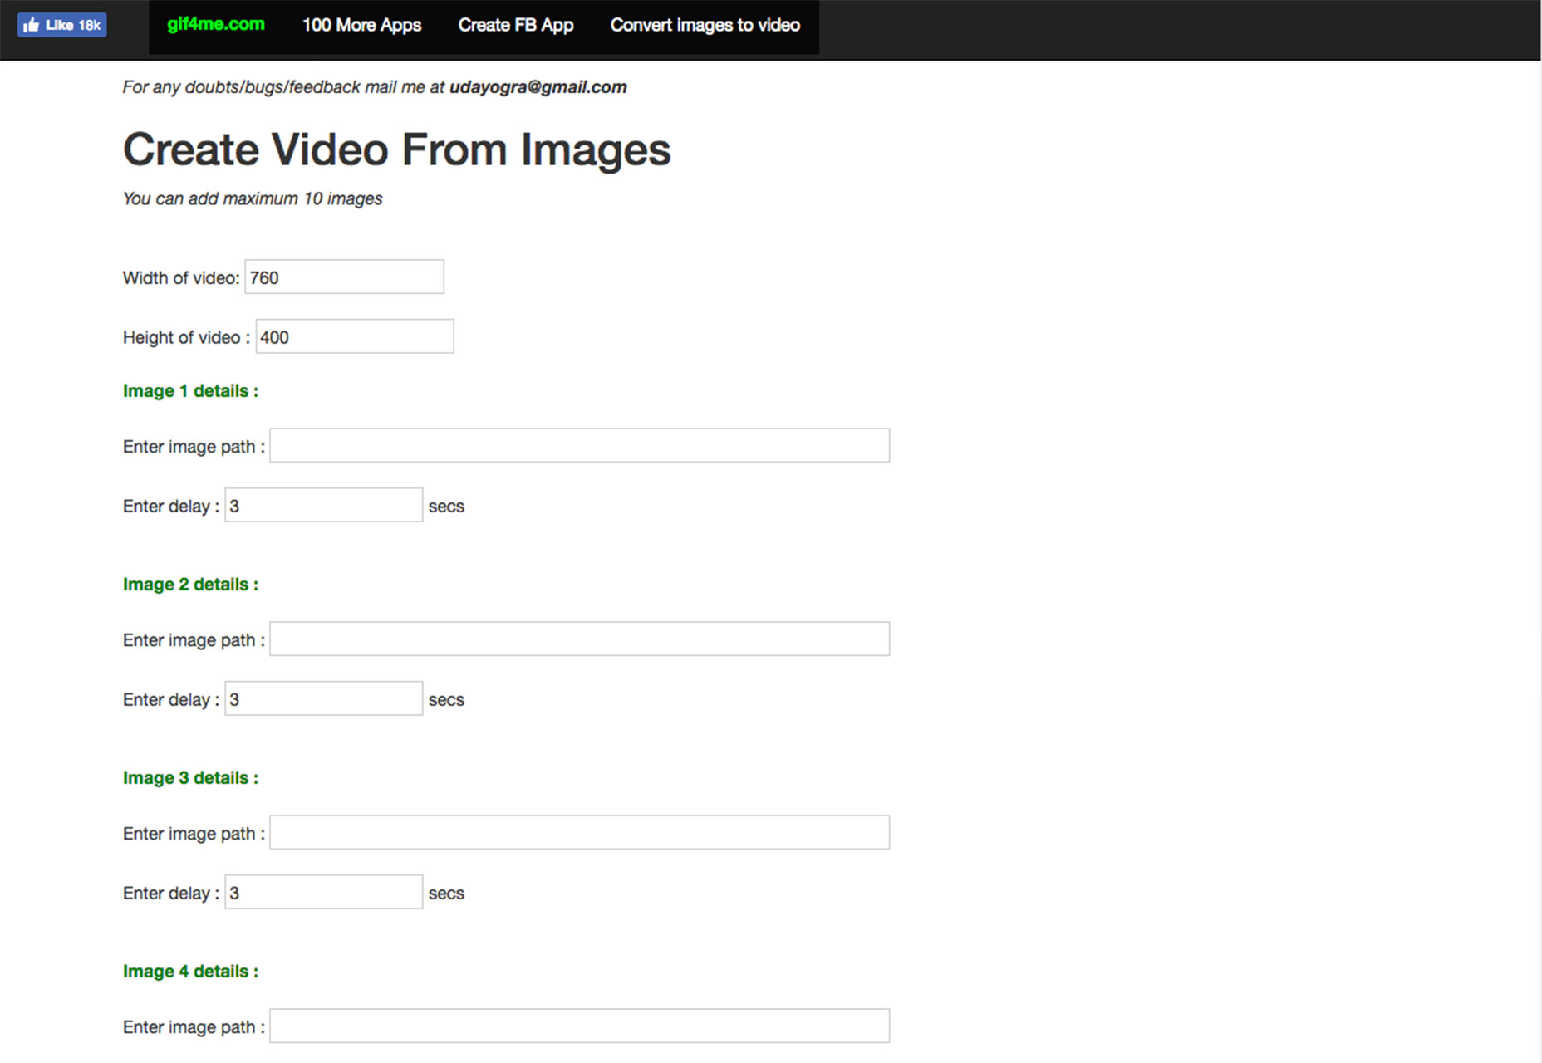Click Image 4 image path field
The image size is (1542, 1063).
point(580,1026)
